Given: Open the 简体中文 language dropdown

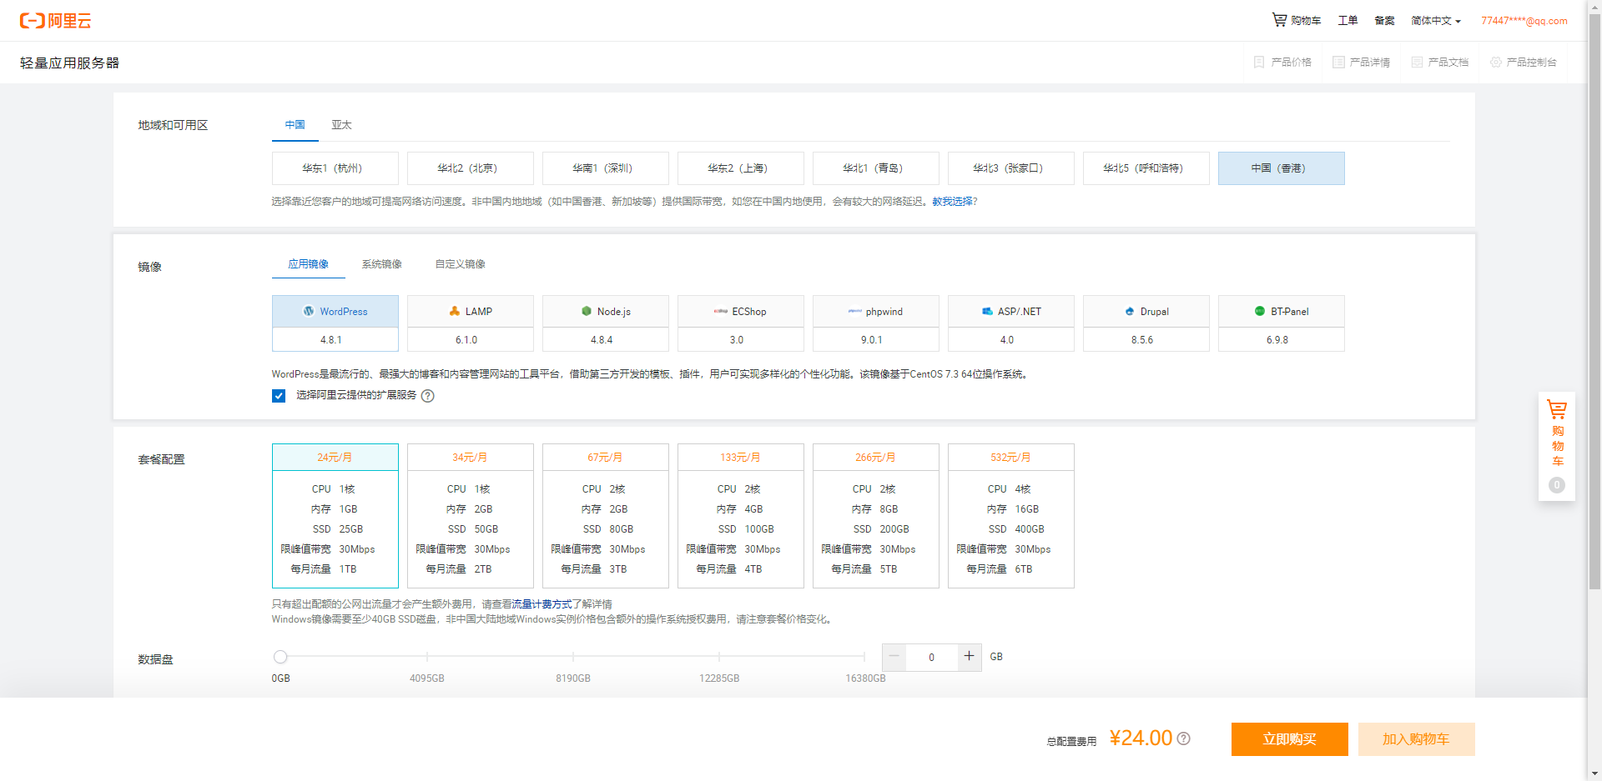Looking at the screenshot, I should [1436, 21].
